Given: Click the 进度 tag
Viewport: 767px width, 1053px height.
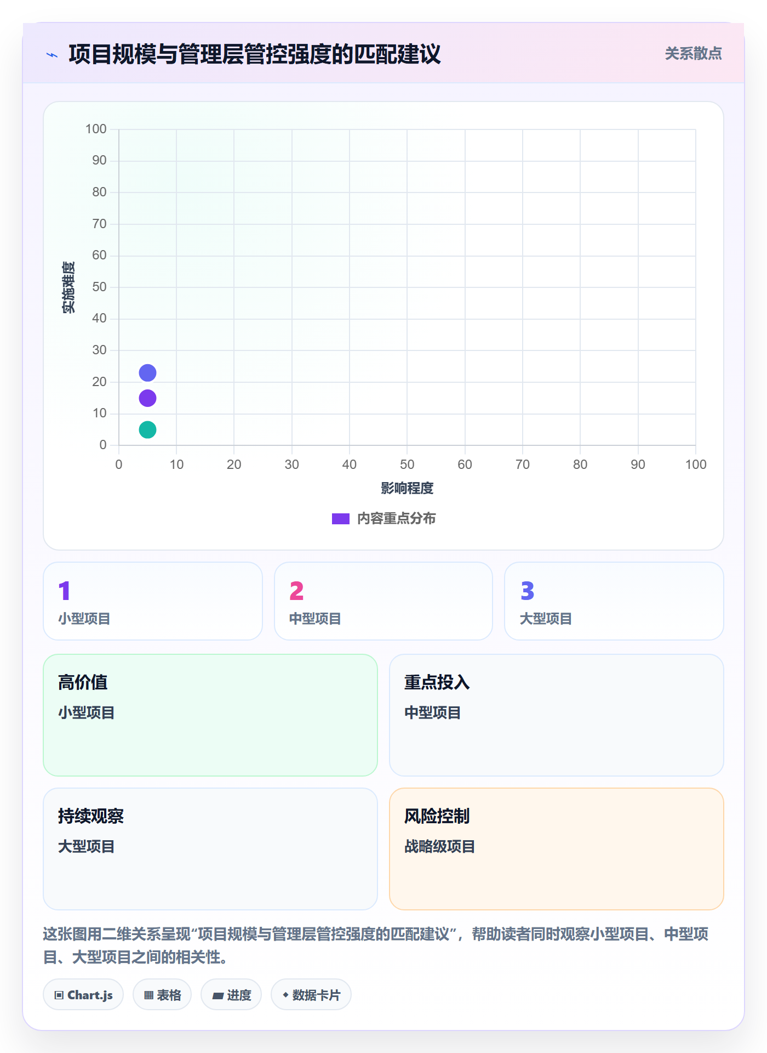Looking at the screenshot, I should click(x=231, y=995).
